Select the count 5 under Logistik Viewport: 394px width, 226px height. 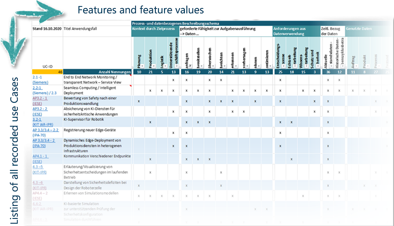click(162, 72)
